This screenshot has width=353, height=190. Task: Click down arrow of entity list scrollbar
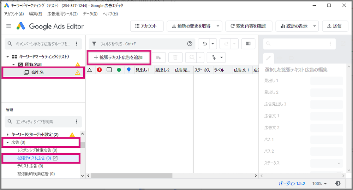[82, 176]
